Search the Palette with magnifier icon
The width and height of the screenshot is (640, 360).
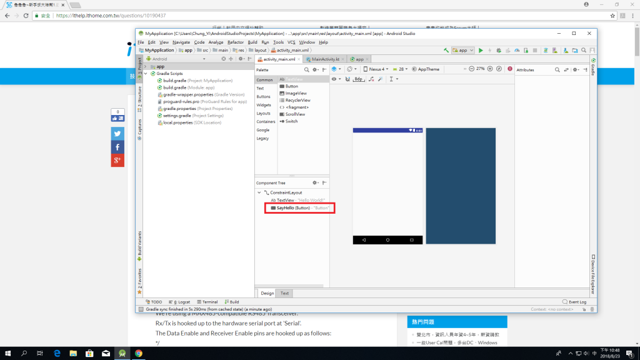point(306,70)
